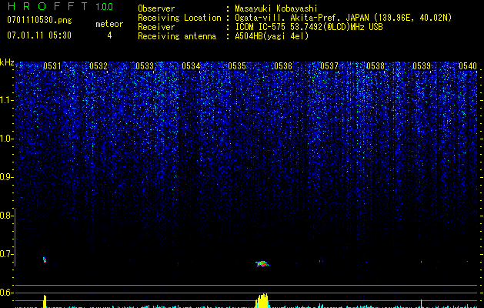Click the 0531 time marker
Screen dimensions: 484x308
52,65
